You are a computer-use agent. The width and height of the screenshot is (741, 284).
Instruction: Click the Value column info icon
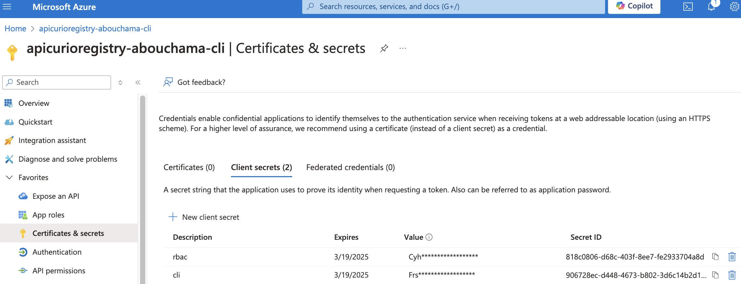[429, 237]
